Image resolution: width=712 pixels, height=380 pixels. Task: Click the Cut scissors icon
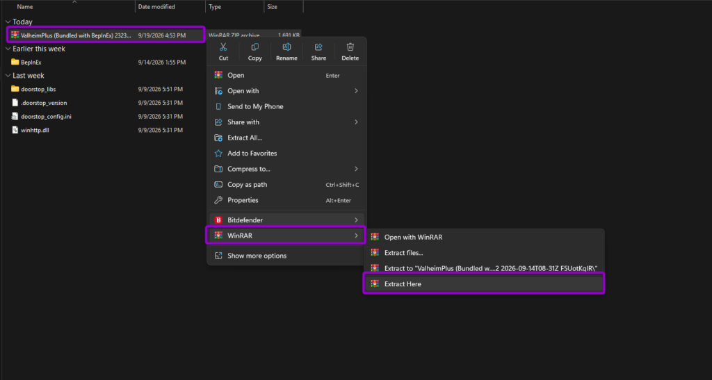click(x=223, y=47)
